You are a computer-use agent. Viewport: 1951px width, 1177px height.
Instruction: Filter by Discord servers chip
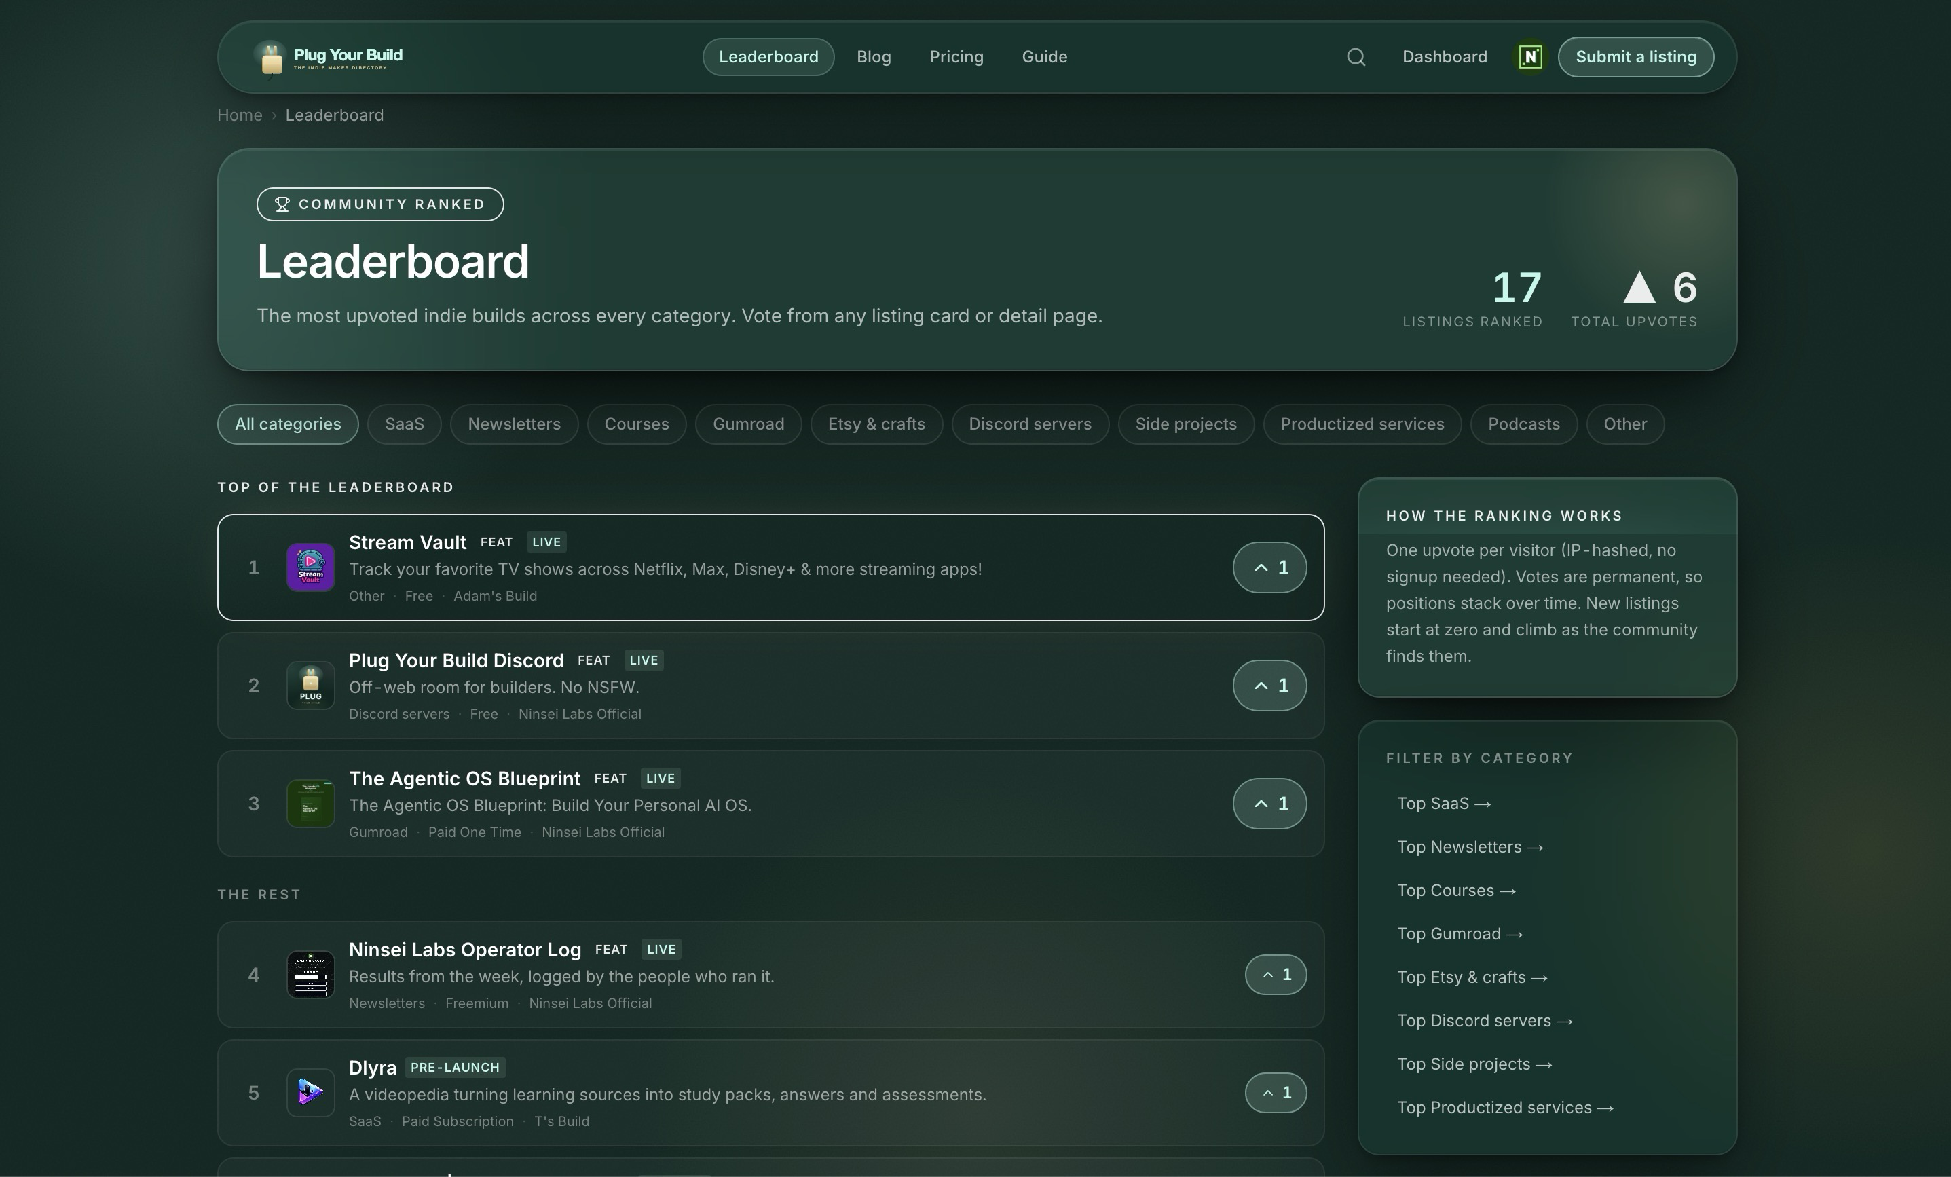click(1030, 424)
